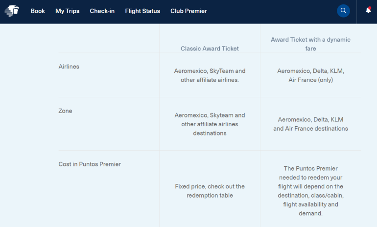Click the red notification badge on the bell
The width and height of the screenshot is (377, 227).
[x=370, y=8]
